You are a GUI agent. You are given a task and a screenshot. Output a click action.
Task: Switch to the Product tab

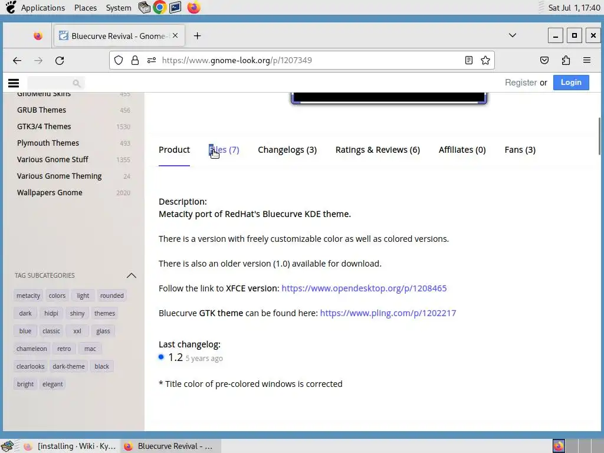pyautogui.click(x=174, y=150)
